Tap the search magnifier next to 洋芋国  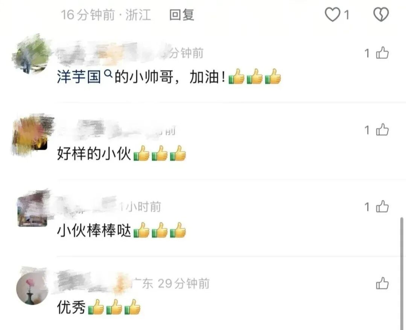coord(108,74)
